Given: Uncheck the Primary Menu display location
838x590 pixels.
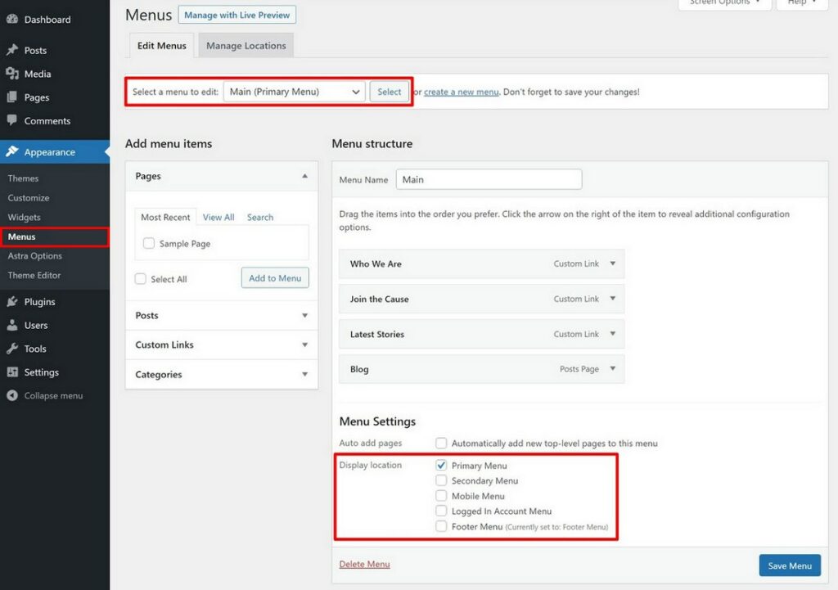Looking at the screenshot, I should pos(441,465).
